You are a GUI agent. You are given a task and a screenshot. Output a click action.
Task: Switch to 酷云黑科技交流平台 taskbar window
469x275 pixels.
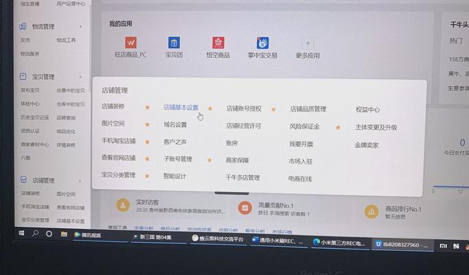[x=218, y=239]
